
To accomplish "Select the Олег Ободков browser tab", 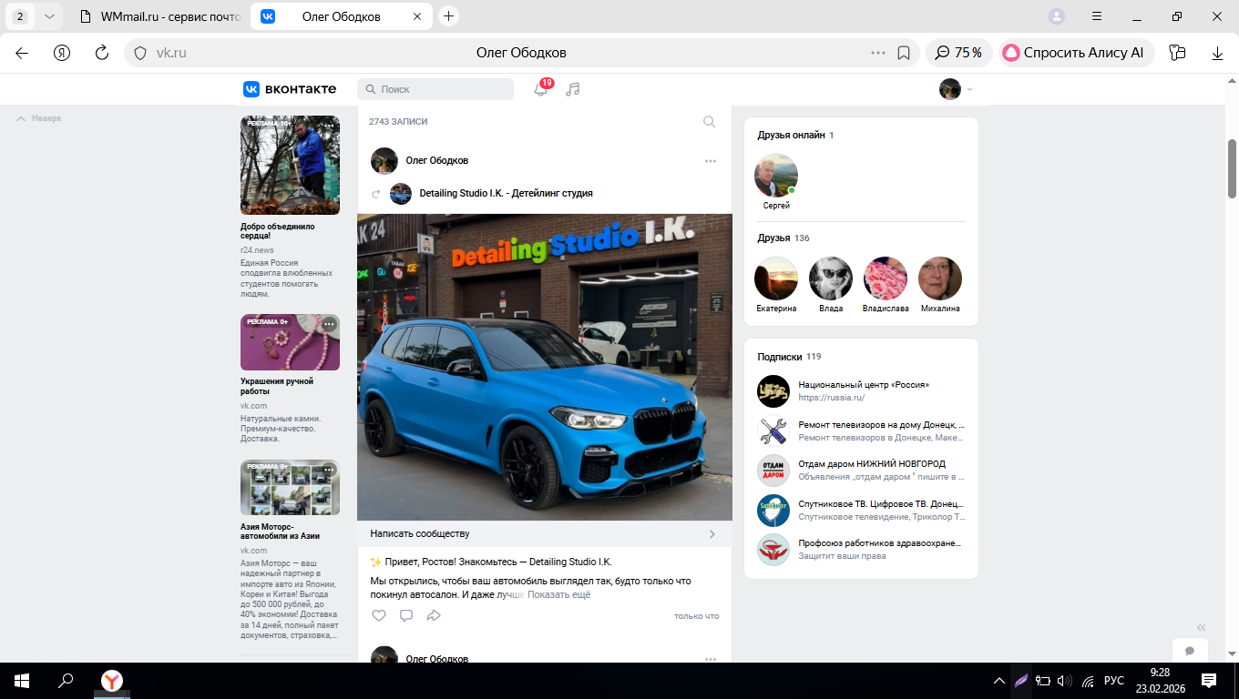I will coord(343,16).
